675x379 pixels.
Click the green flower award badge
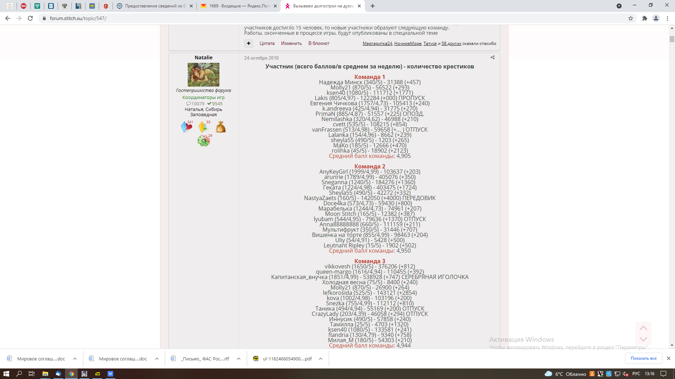tap(204, 141)
